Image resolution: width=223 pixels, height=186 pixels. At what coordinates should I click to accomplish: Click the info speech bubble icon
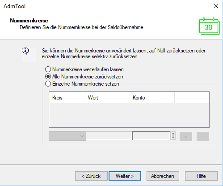point(25,51)
